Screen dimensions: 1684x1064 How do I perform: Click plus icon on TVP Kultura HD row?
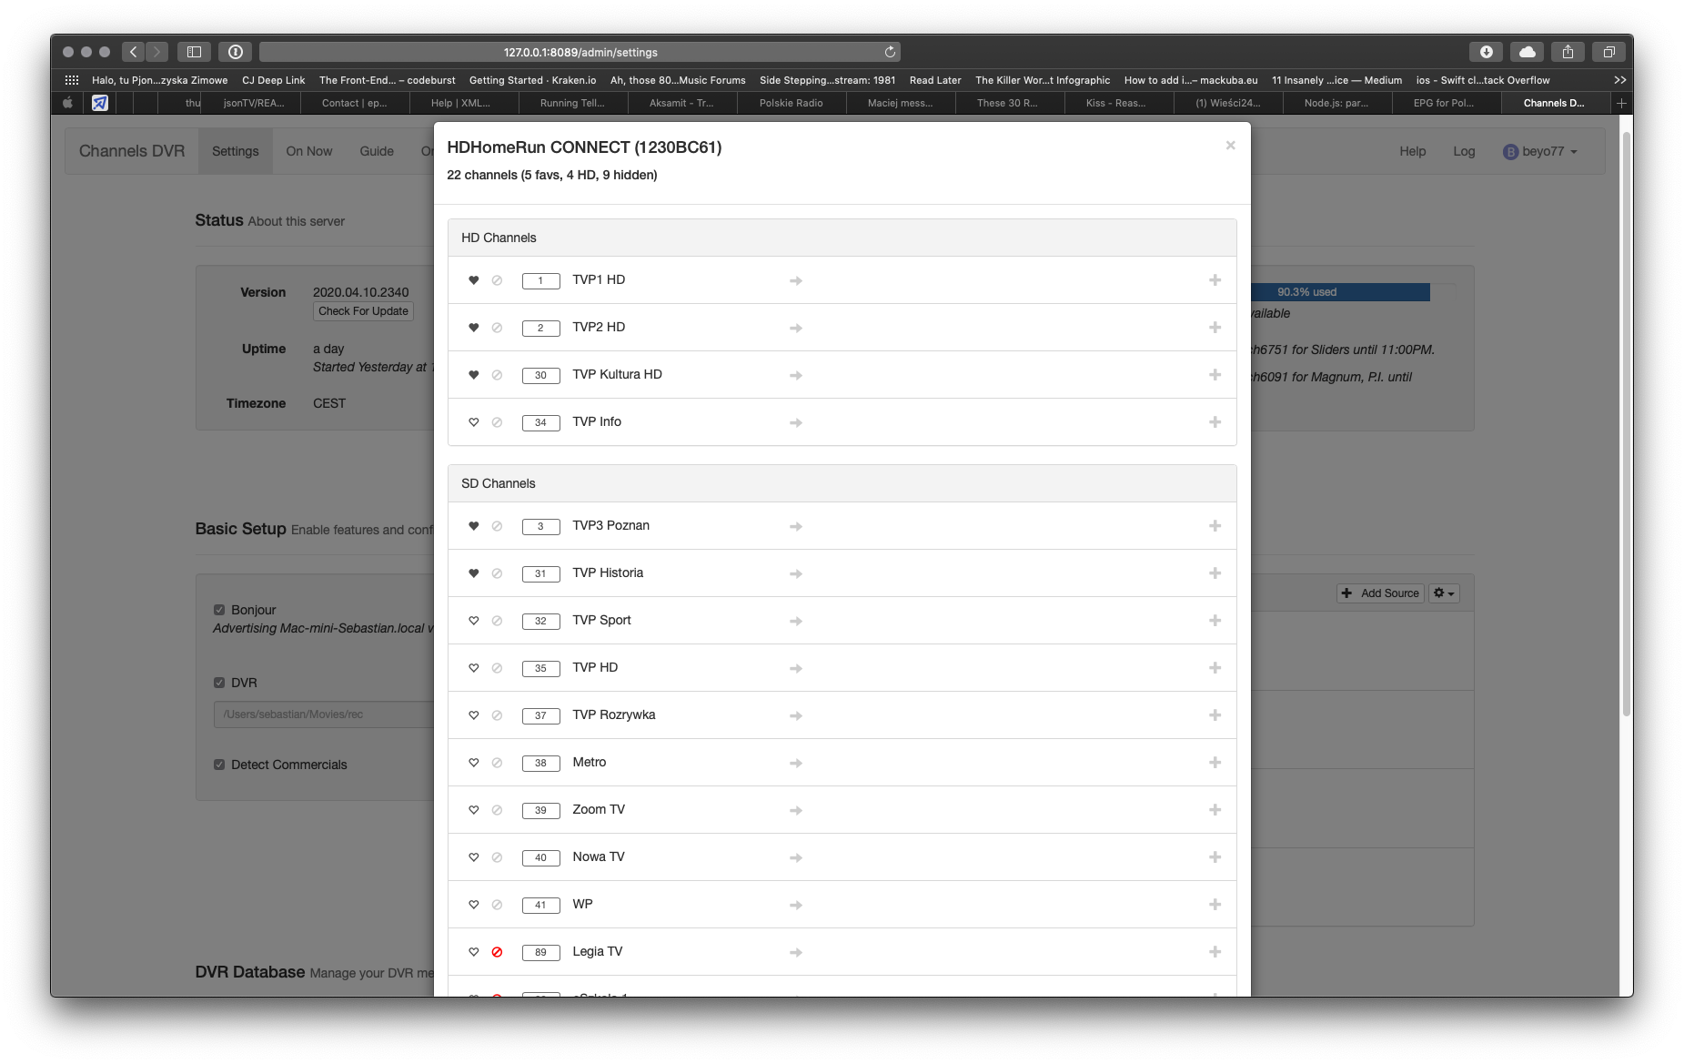[1215, 375]
